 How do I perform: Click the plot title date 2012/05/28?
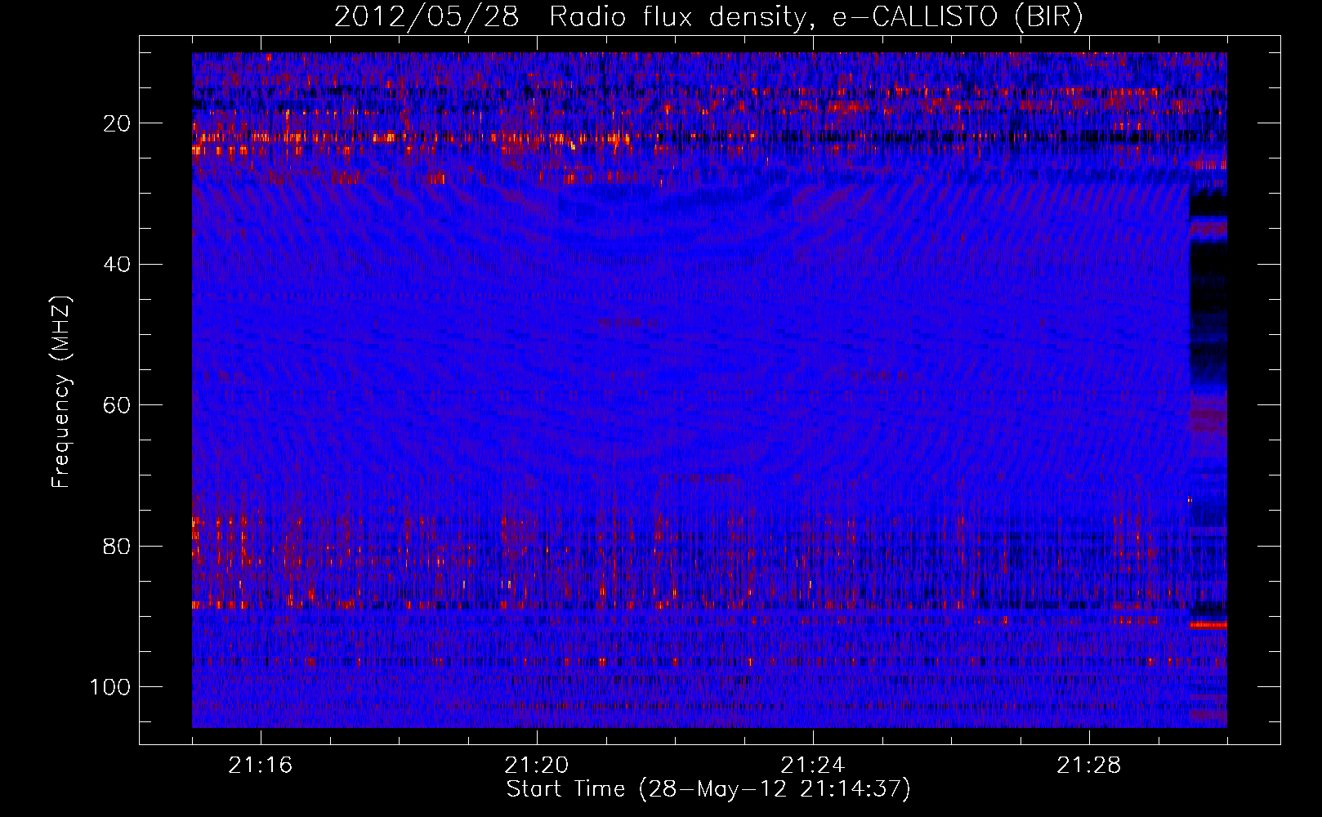[427, 17]
